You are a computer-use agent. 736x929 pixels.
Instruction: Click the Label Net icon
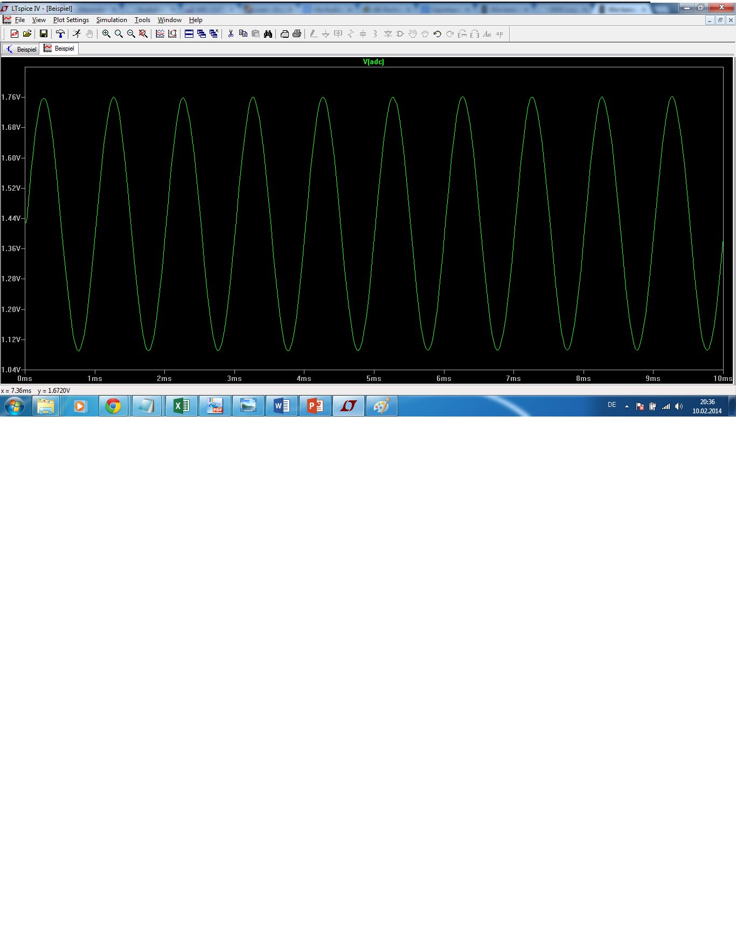pos(338,33)
